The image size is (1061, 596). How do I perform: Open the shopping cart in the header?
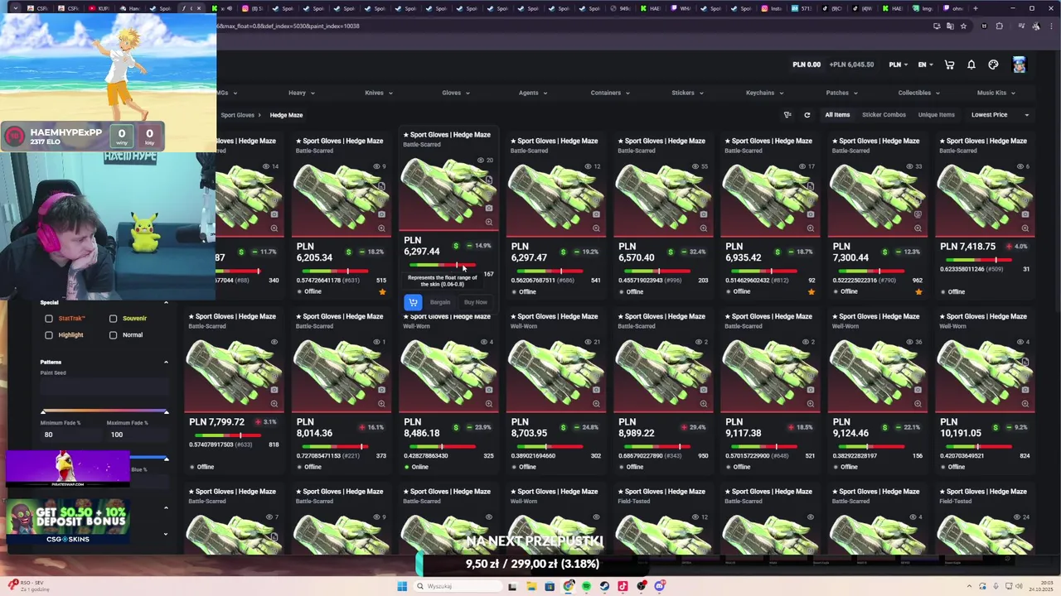(x=950, y=65)
